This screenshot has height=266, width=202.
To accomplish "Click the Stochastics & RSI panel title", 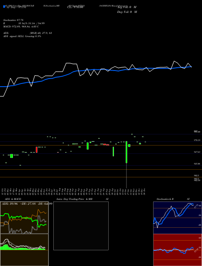I will click(x=173, y=199).
